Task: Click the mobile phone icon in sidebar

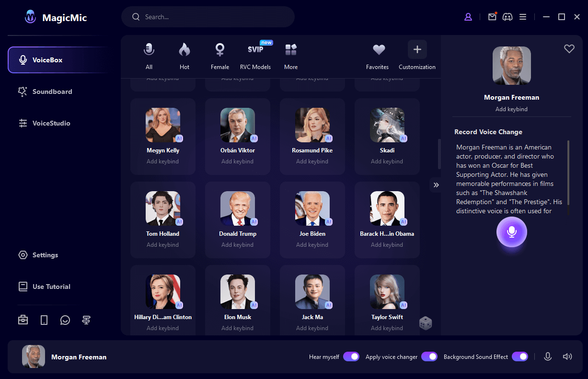Action: pyautogui.click(x=44, y=320)
